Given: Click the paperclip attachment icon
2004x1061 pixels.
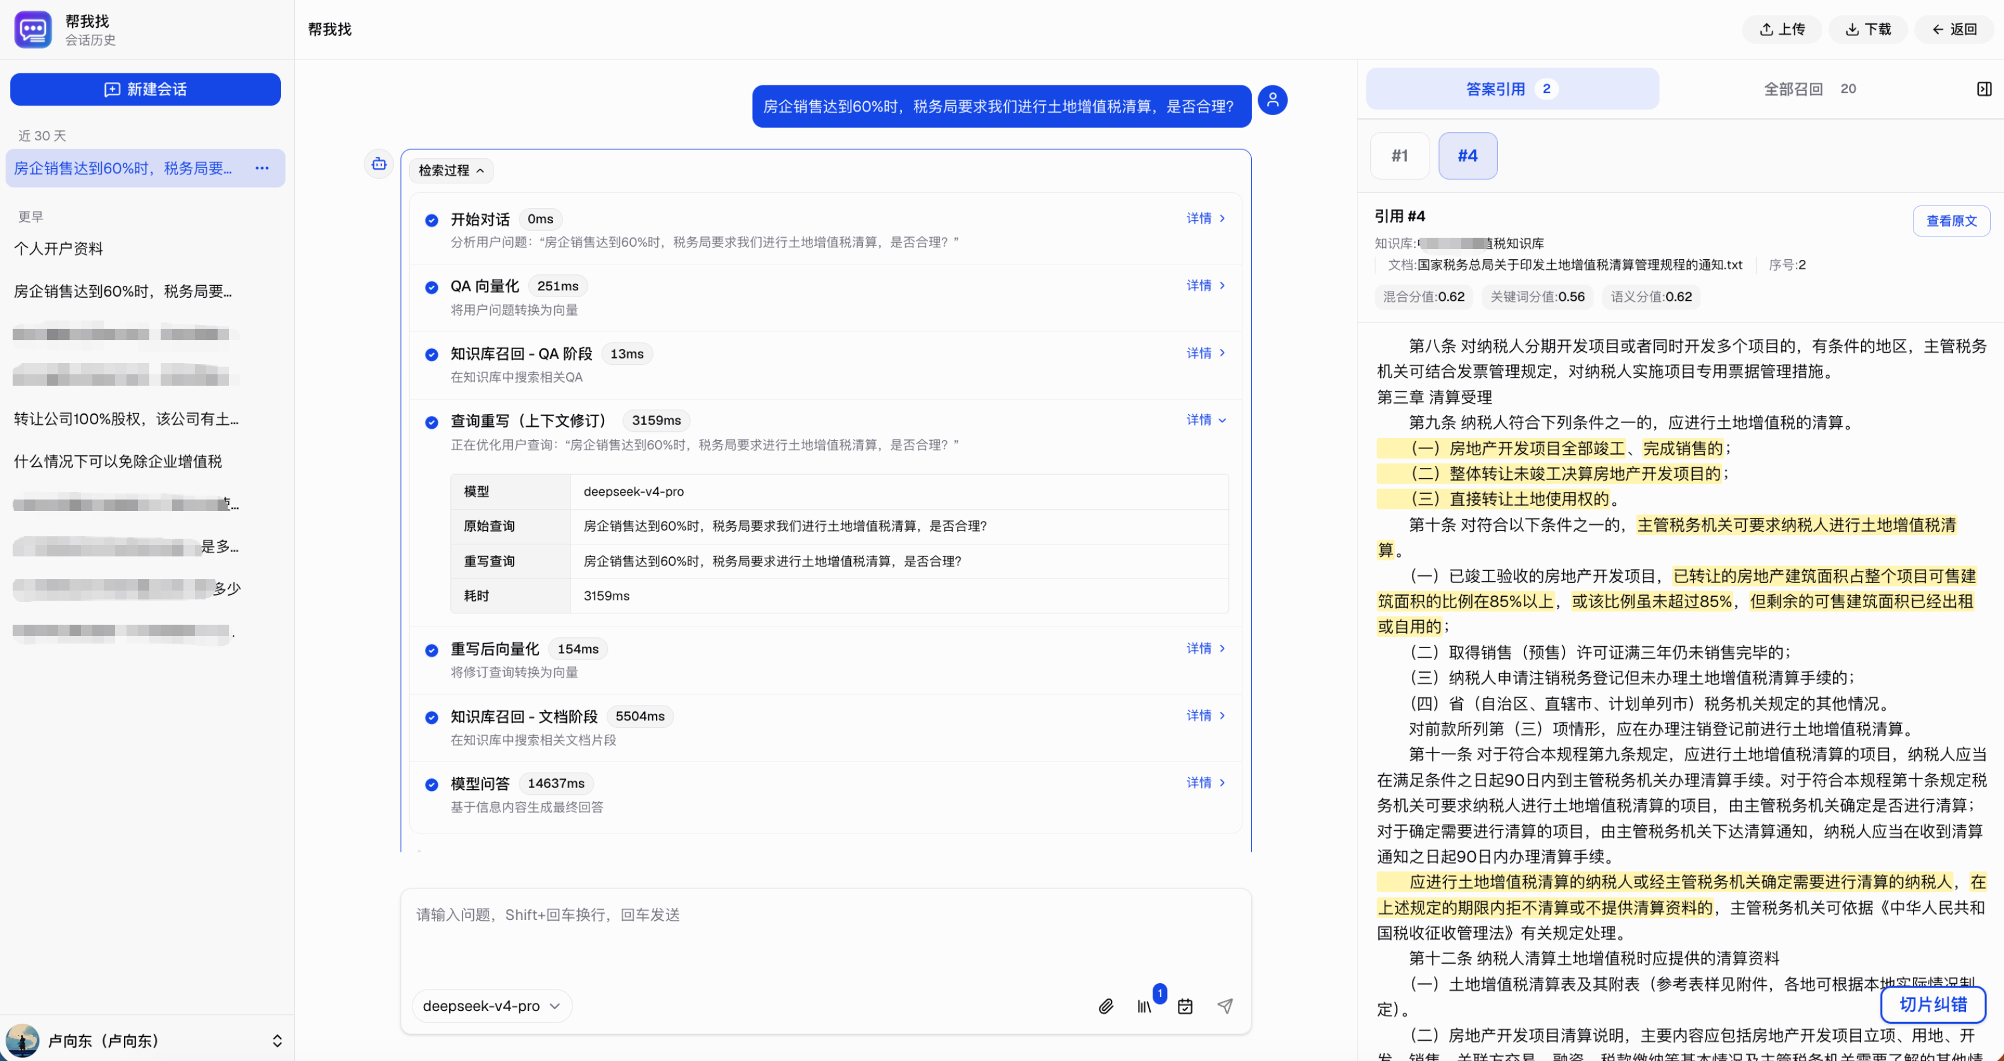Looking at the screenshot, I should 1106,1007.
